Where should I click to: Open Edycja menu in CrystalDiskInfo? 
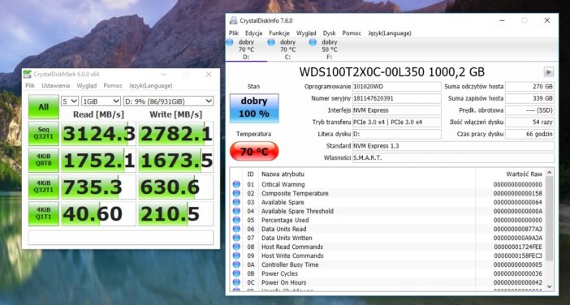click(253, 33)
